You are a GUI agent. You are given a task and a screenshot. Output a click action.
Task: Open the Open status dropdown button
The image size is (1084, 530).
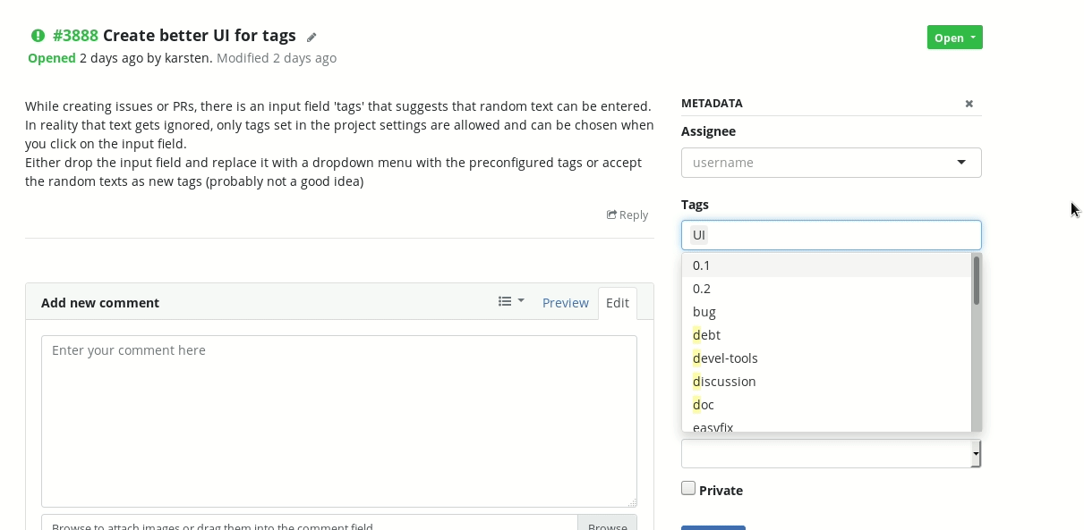(x=955, y=38)
